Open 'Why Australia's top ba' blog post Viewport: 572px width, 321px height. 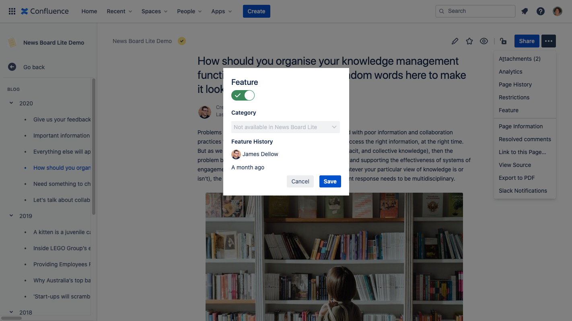(x=62, y=280)
